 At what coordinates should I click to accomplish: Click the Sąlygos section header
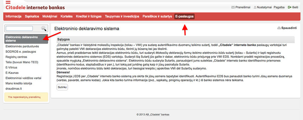point(176,39)
